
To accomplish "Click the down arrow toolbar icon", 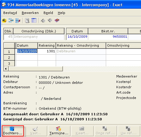I will [x=50, y=21].
